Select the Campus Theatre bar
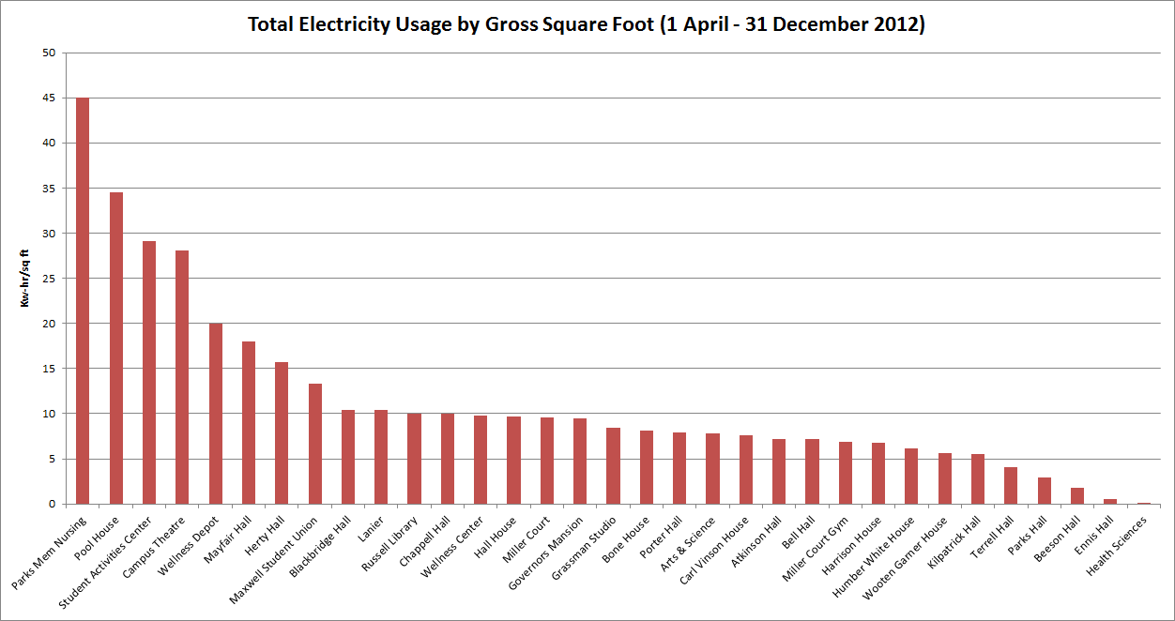Screen dimensions: 1175x621 click(182, 377)
